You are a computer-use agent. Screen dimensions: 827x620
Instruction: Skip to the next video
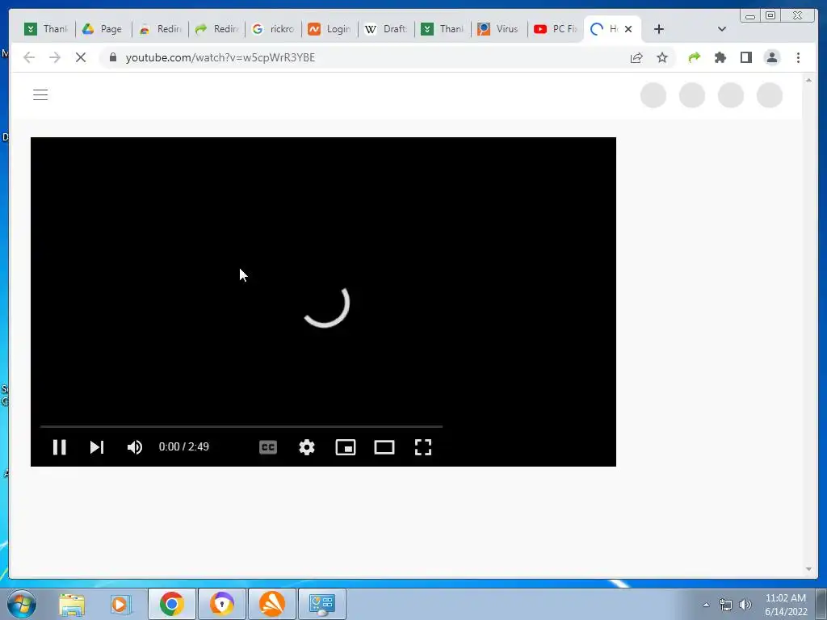[97, 447]
